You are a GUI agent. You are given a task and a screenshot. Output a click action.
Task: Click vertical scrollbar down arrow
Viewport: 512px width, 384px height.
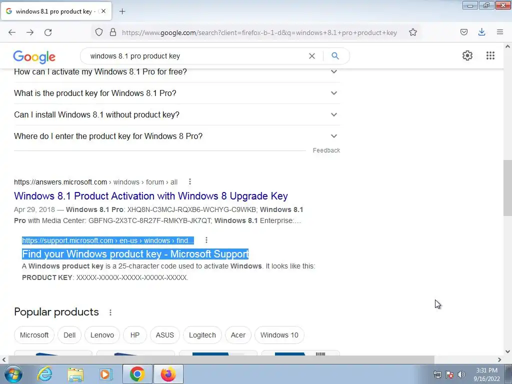click(x=507, y=351)
